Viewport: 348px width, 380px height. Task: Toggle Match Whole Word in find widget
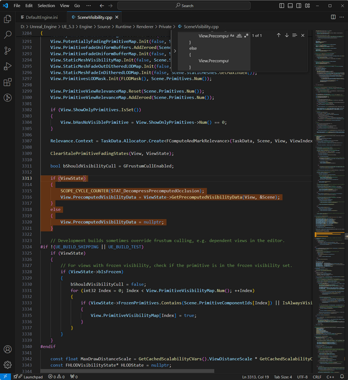(x=239, y=36)
